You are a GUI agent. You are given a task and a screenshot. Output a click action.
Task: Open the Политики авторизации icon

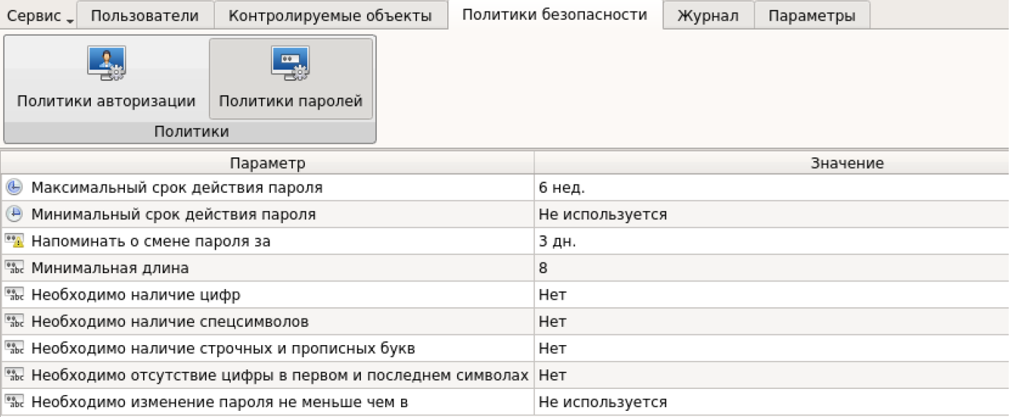107,64
